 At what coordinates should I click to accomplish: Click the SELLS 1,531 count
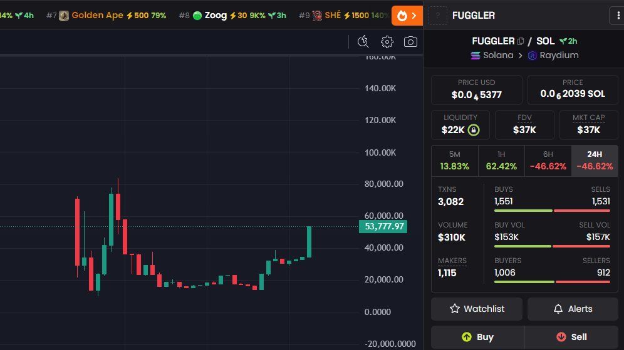coord(601,201)
